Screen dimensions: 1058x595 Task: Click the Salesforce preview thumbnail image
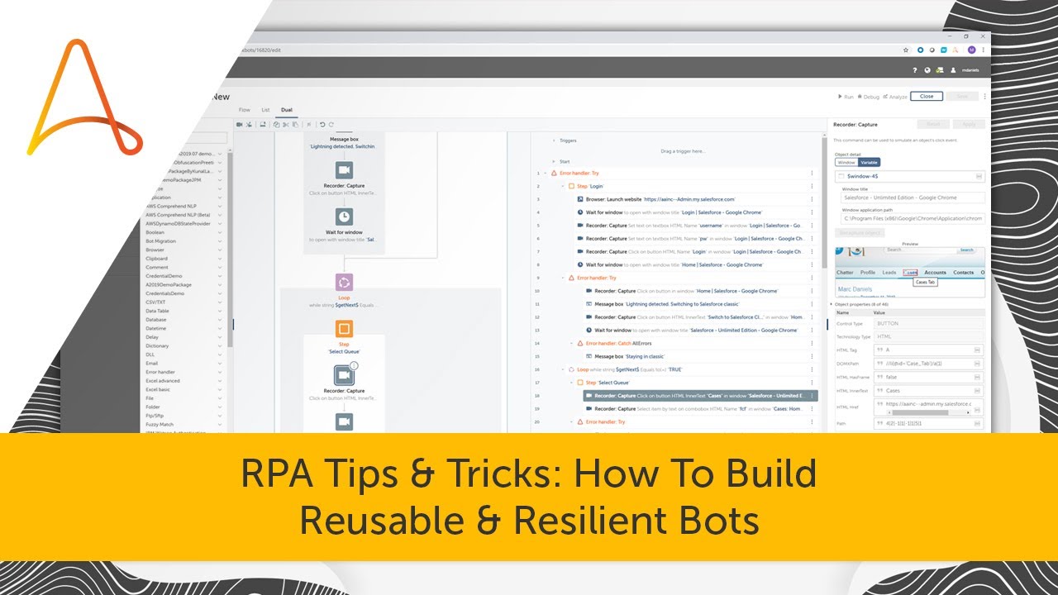(909, 272)
